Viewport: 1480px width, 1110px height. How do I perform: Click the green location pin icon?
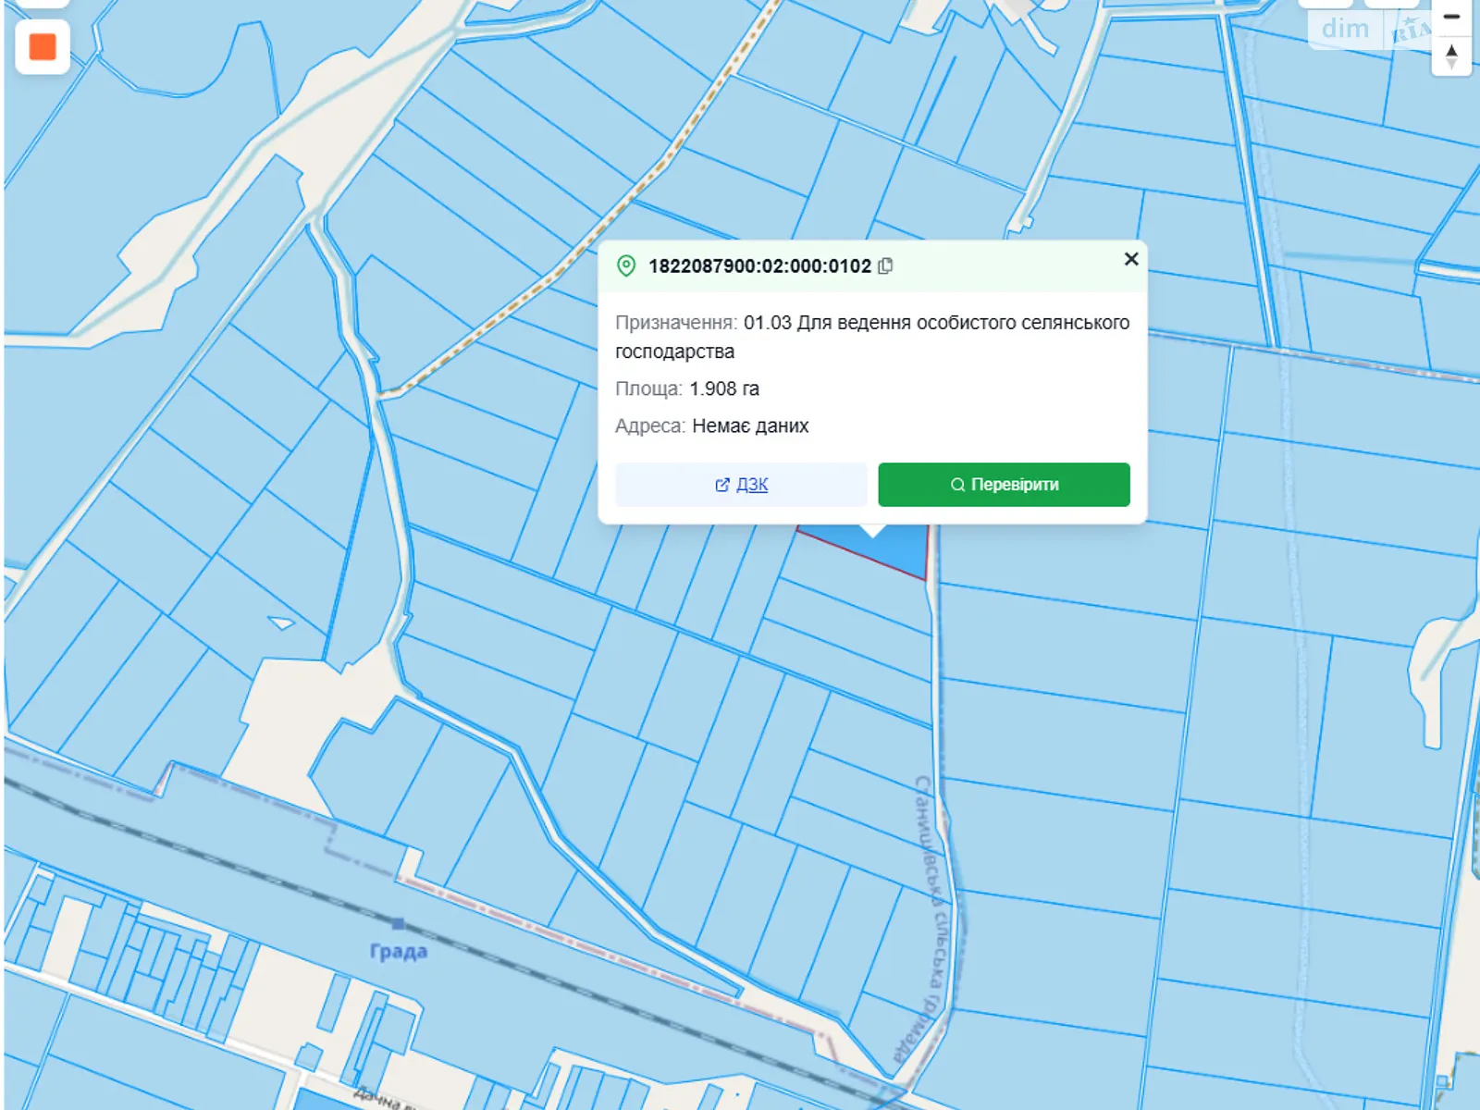pos(626,266)
